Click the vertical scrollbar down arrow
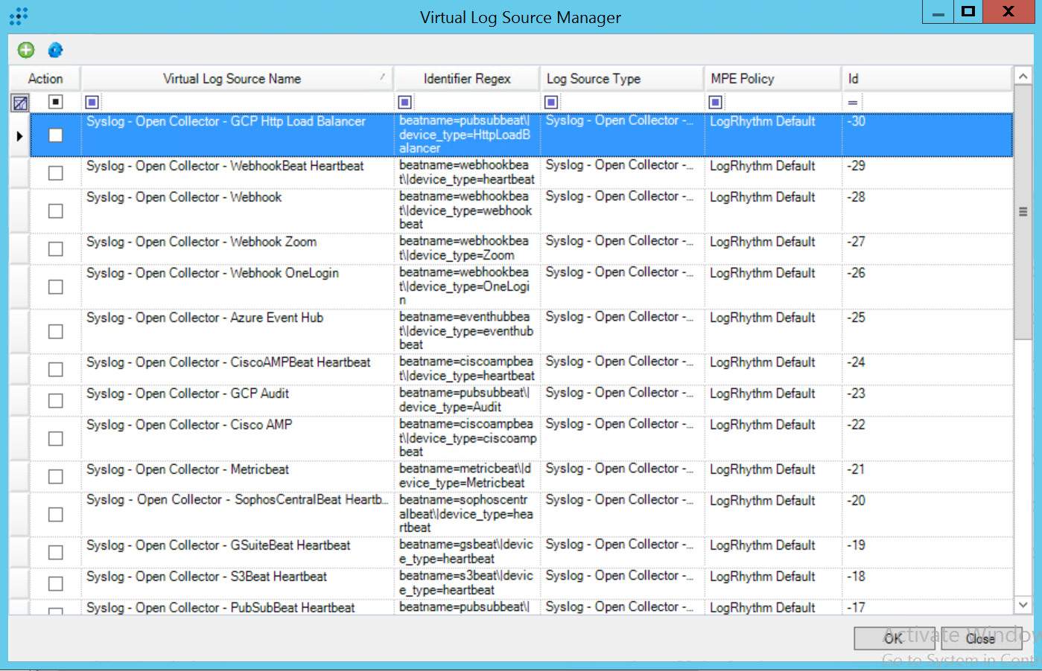Image resolution: width=1042 pixels, height=671 pixels. (x=1023, y=605)
